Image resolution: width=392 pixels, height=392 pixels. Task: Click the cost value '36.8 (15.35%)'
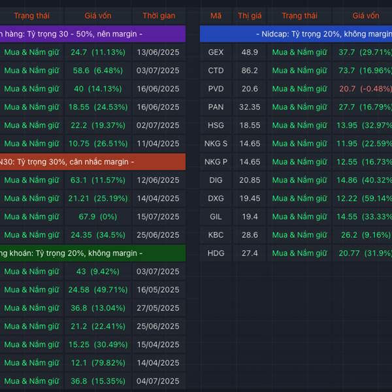tap(98, 381)
